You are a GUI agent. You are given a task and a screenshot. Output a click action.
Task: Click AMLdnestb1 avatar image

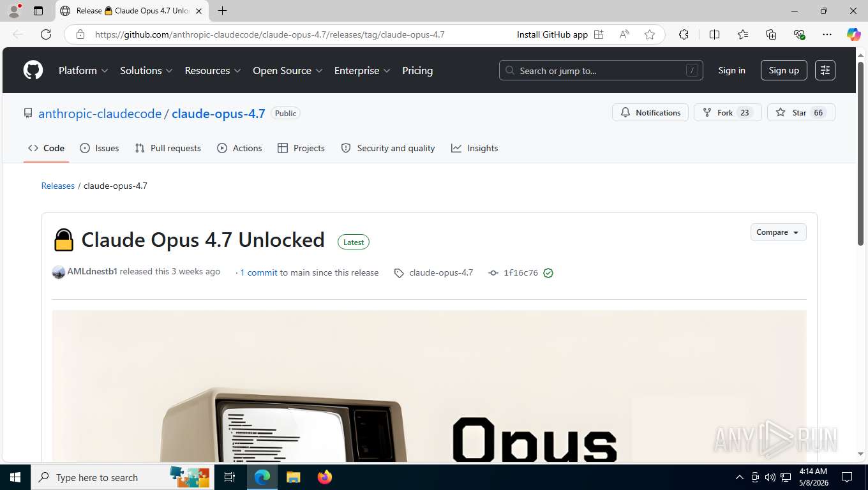[59, 272]
